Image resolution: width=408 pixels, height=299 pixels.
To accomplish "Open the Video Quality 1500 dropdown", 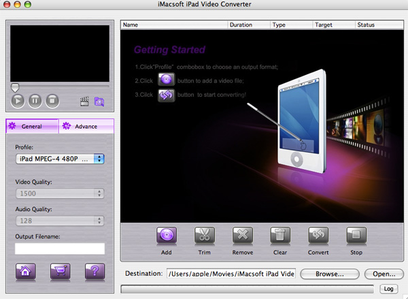I will (60, 193).
